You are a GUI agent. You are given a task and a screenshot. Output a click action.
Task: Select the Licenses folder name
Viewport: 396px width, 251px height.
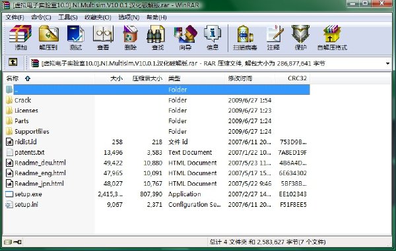[26, 111]
